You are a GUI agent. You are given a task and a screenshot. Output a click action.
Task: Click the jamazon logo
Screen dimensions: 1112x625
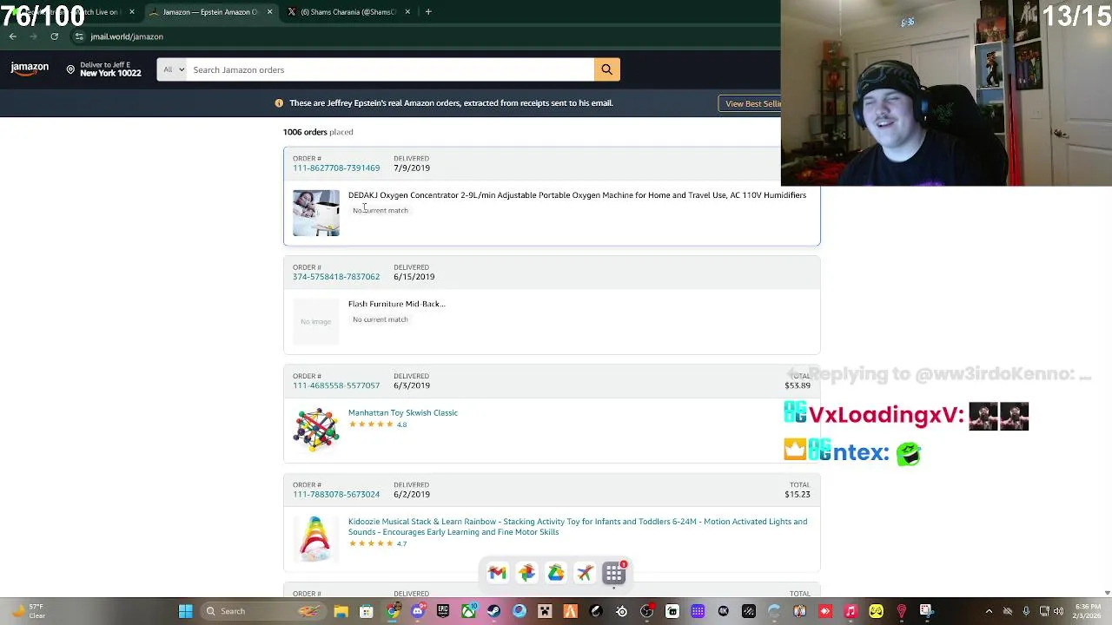(30, 69)
